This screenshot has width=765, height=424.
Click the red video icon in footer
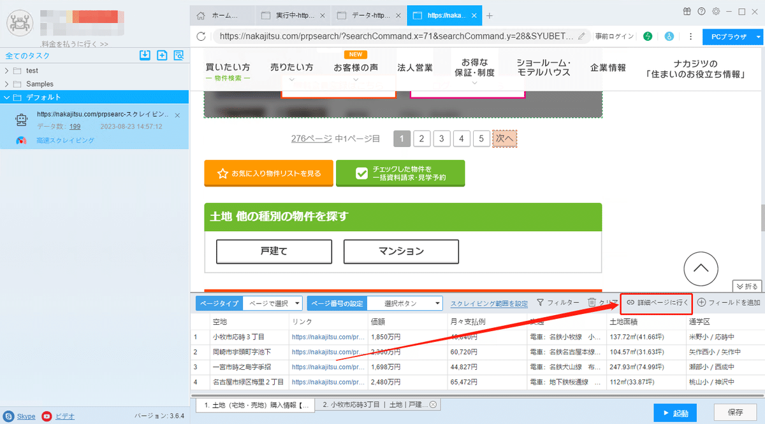[47, 416]
